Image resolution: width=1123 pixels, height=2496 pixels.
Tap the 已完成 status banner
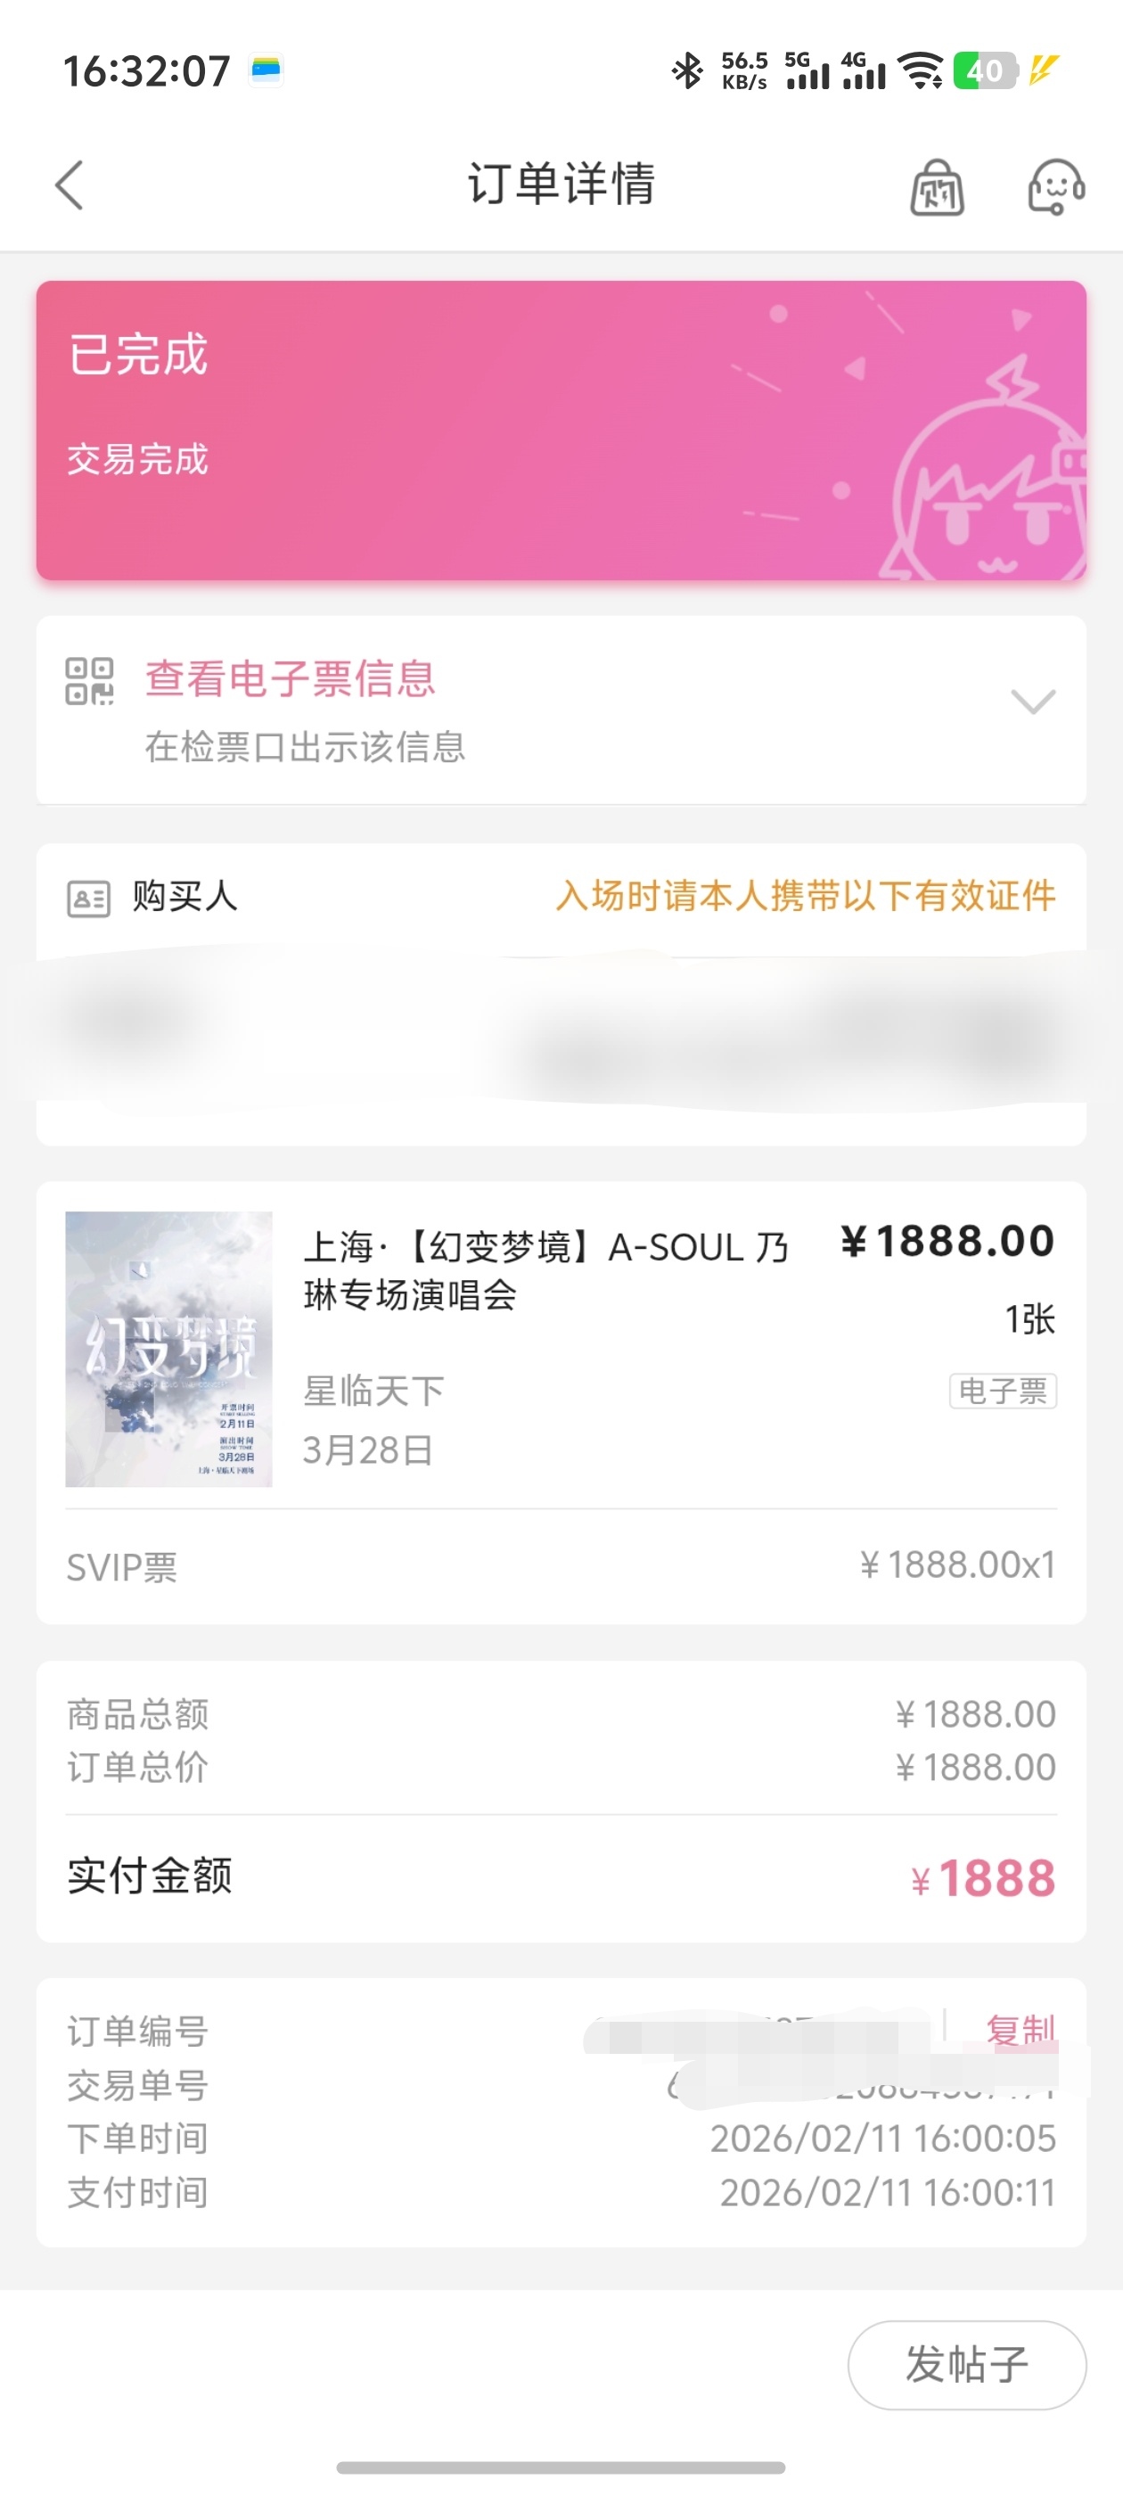(x=561, y=431)
